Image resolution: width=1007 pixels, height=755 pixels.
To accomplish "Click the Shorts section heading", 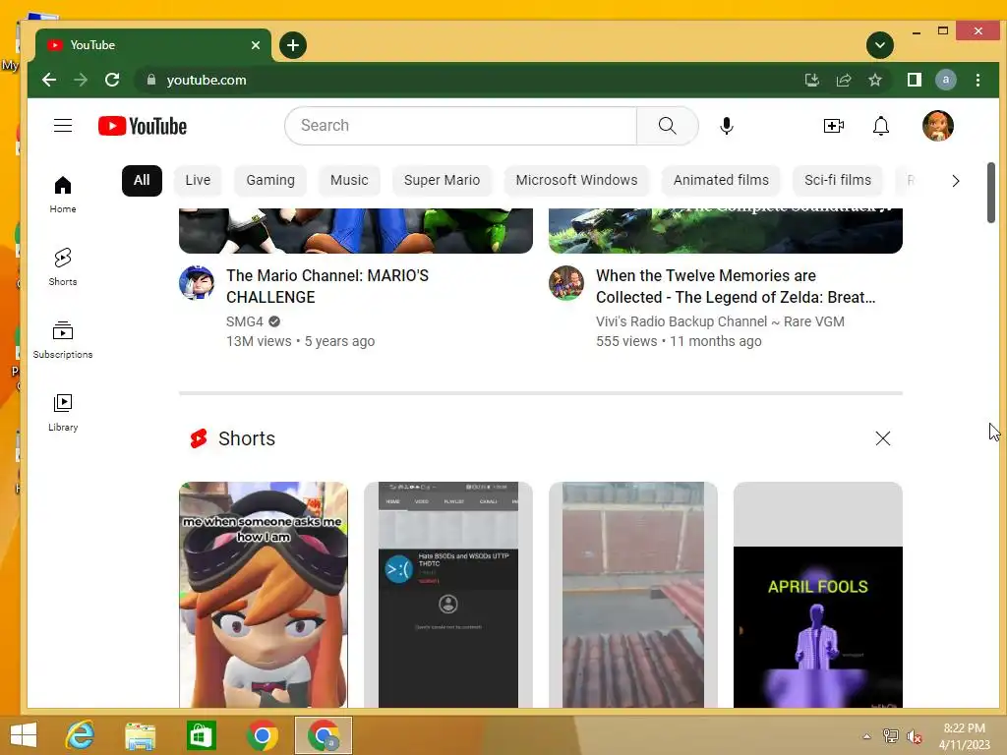I will pos(247,438).
